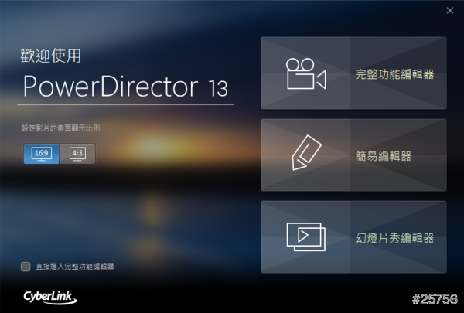This screenshot has height=313, width=464.
Task: Click the CyberLink logo
Action: (50, 297)
